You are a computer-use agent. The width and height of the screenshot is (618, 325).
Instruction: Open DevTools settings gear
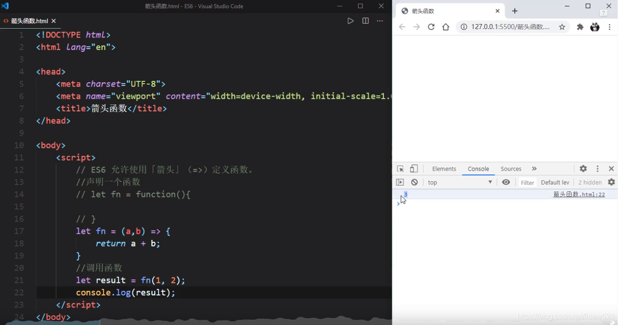click(x=583, y=169)
